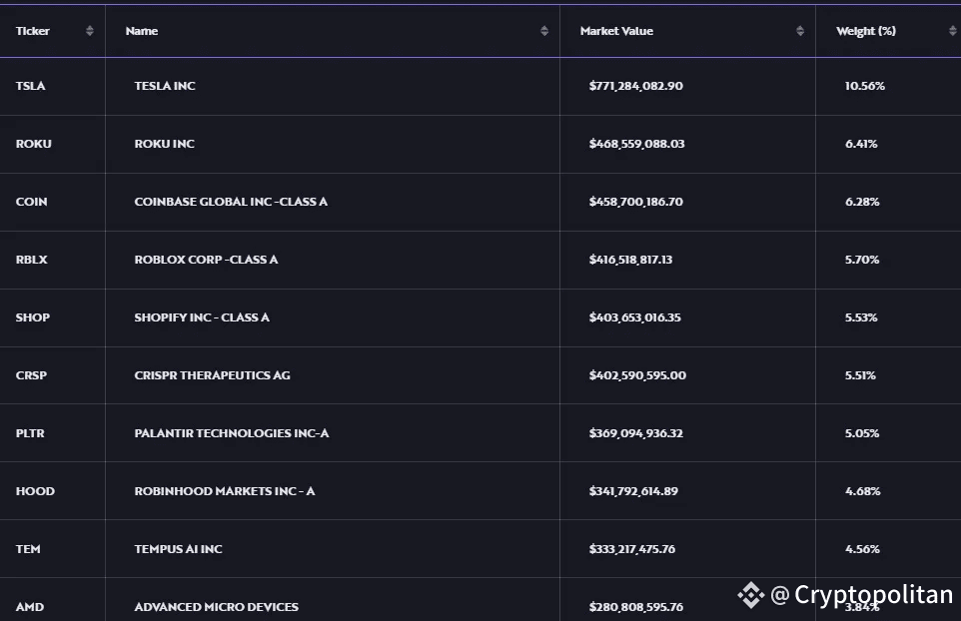Viewport: 961px width, 621px height.
Task: Click SHOPIFY INC - CLASS A name
Action: tap(202, 317)
